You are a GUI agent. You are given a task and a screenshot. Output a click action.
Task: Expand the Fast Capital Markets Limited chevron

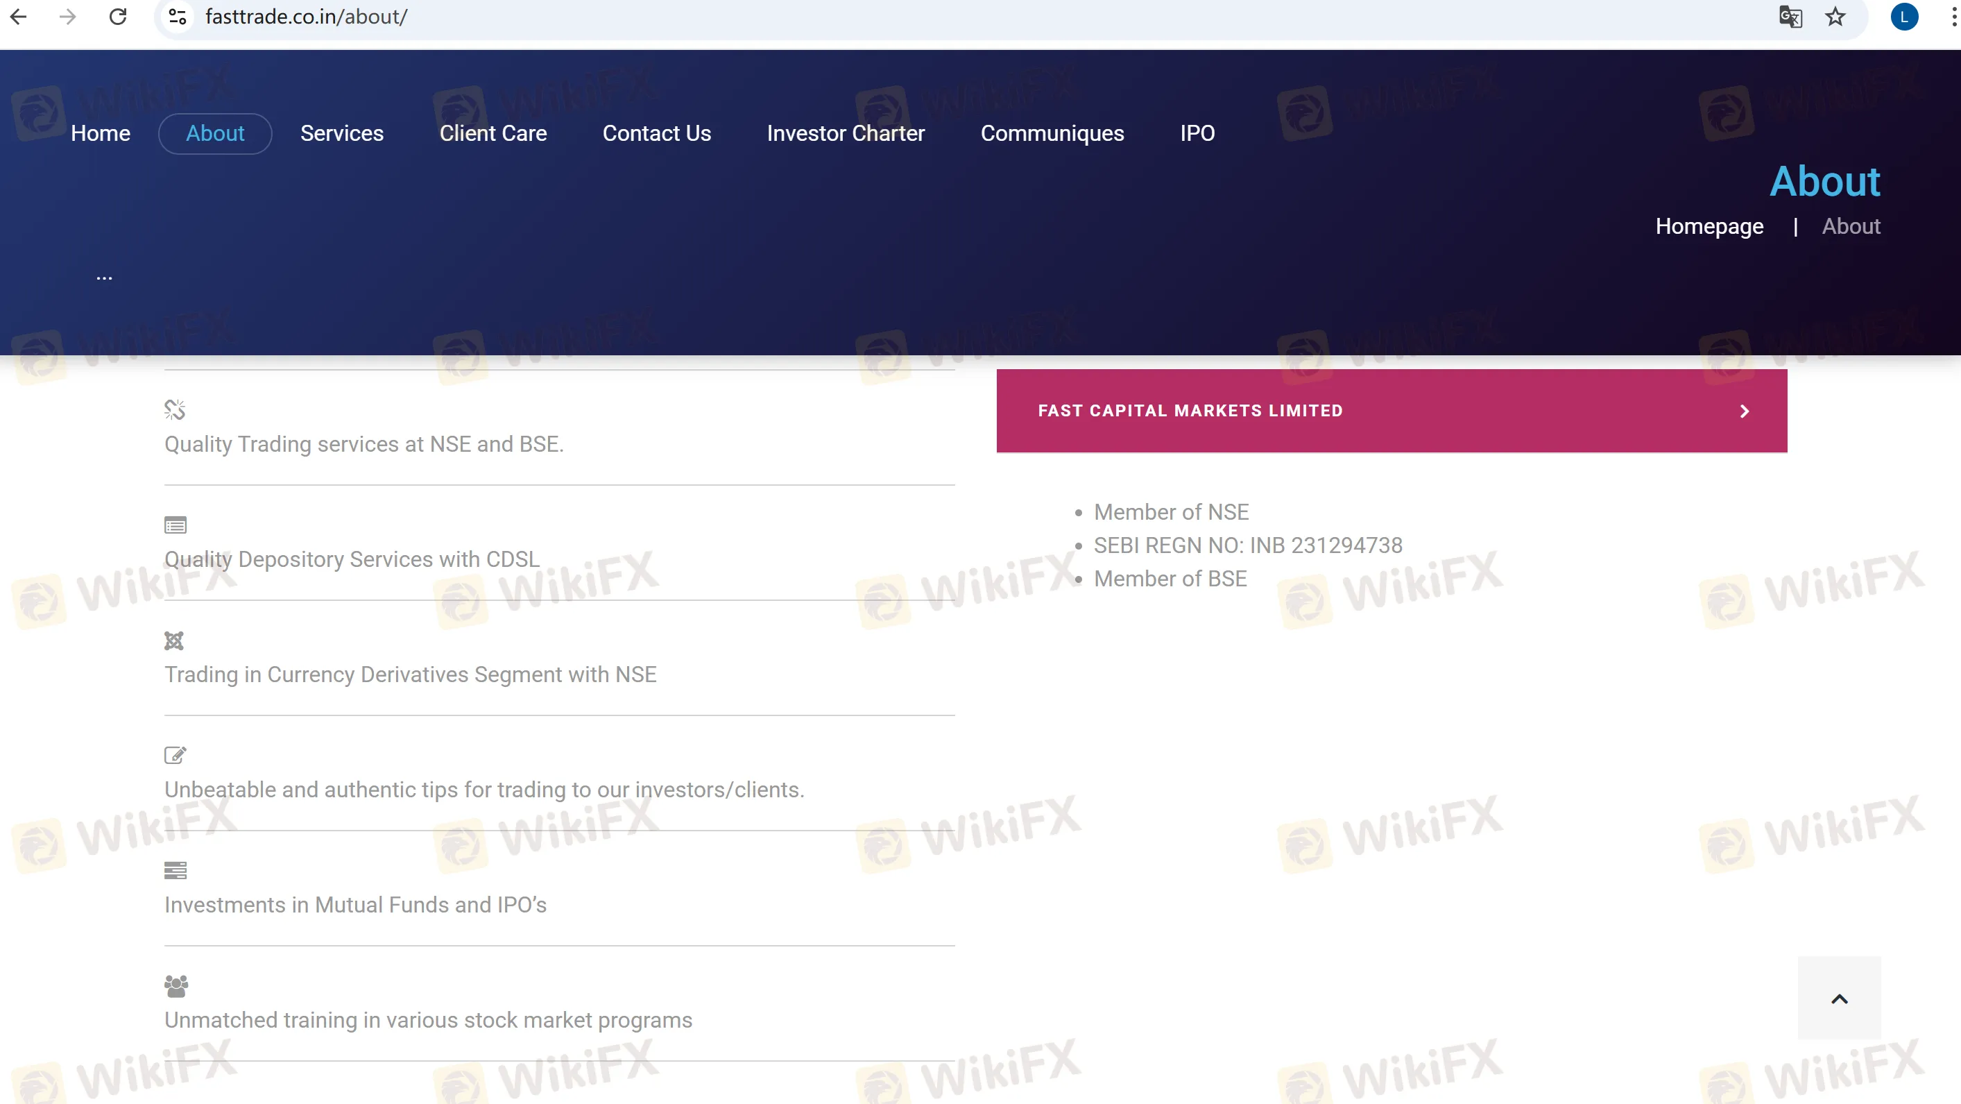tap(1744, 411)
